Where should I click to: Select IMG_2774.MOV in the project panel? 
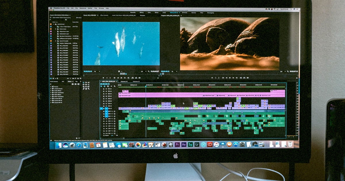coord(63,55)
